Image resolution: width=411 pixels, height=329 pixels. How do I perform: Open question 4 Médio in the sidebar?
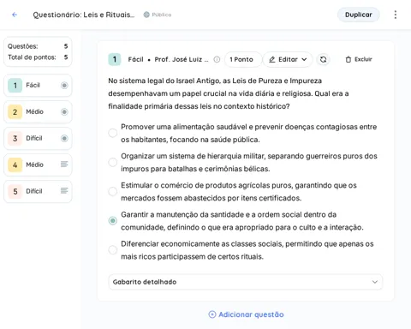point(38,165)
